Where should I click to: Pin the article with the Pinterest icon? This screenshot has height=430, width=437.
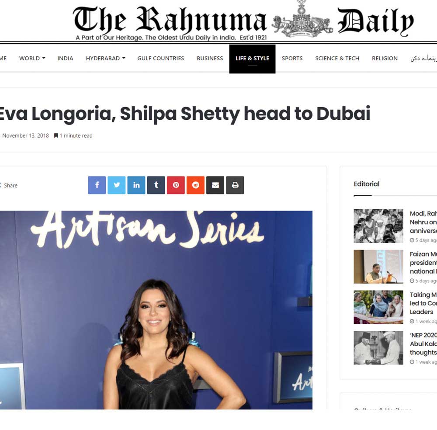176,185
